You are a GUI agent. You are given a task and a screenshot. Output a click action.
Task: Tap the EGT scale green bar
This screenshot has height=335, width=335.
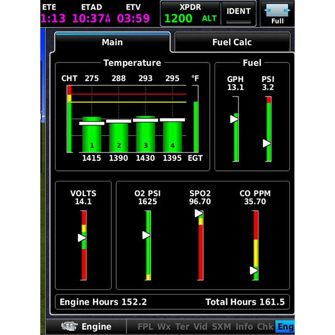pos(195,127)
